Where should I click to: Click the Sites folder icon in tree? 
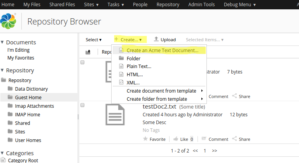(x=10, y=131)
